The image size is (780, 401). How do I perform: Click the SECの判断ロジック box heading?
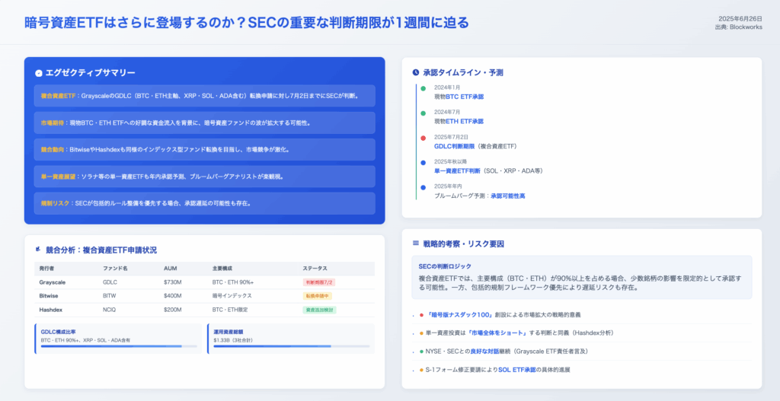(x=445, y=266)
